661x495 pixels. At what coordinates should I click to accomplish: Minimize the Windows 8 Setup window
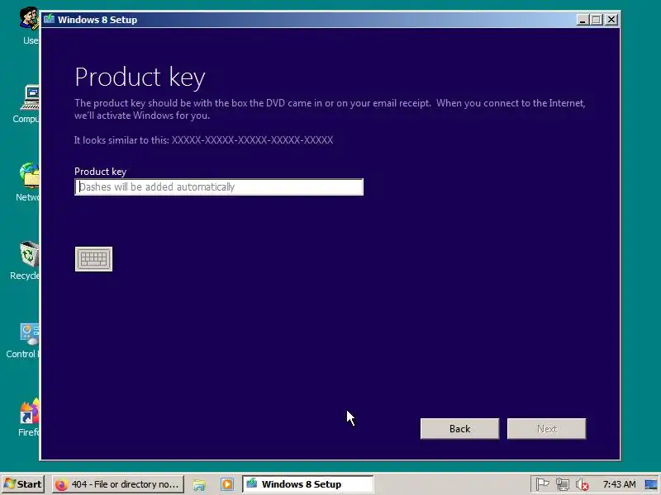pyautogui.click(x=583, y=19)
